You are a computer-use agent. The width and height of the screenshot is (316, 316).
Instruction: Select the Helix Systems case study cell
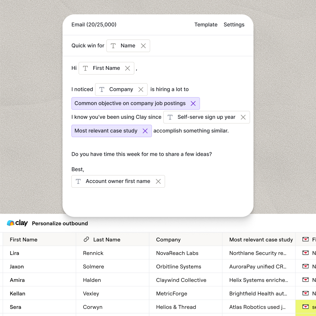259,280
